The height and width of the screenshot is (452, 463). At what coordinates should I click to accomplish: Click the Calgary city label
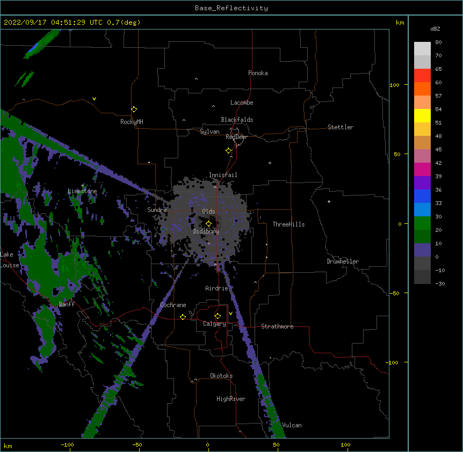(214, 324)
